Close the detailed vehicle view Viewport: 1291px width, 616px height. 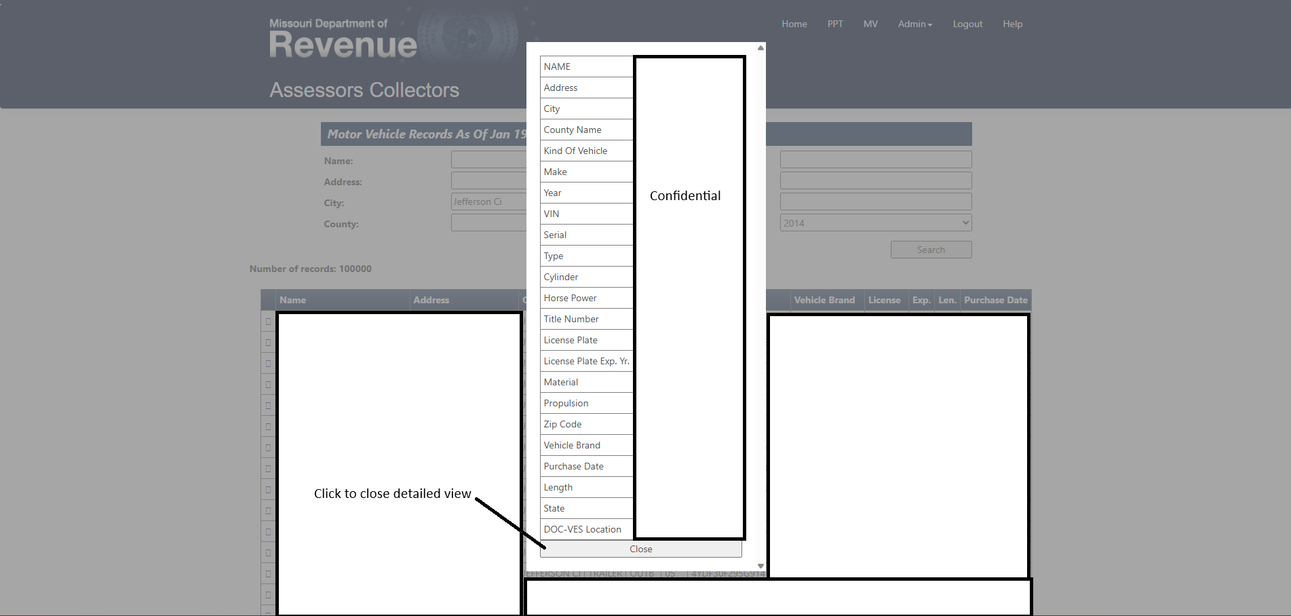(640, 549)
